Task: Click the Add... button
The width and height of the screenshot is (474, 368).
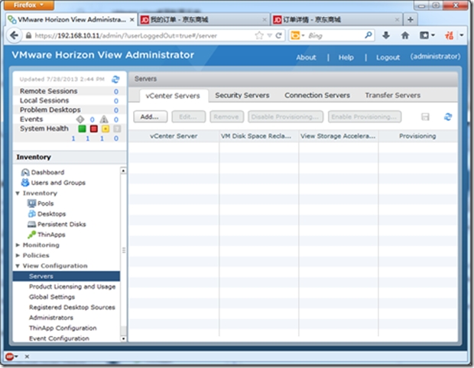Action: (x=151, y=117)
